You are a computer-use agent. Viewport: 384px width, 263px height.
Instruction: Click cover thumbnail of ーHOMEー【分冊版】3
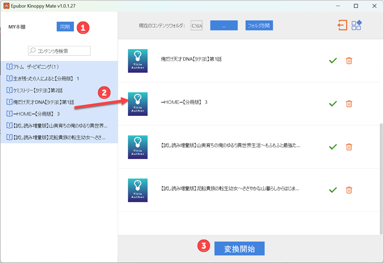(x=138, y=104)
